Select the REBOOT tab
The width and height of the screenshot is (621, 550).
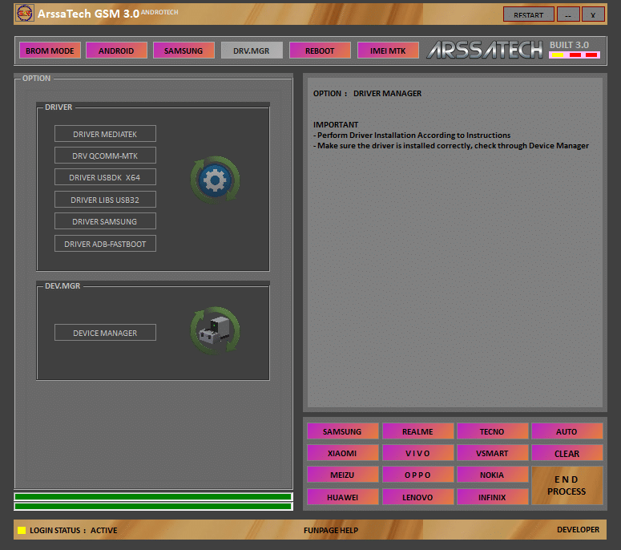(320, 51)
